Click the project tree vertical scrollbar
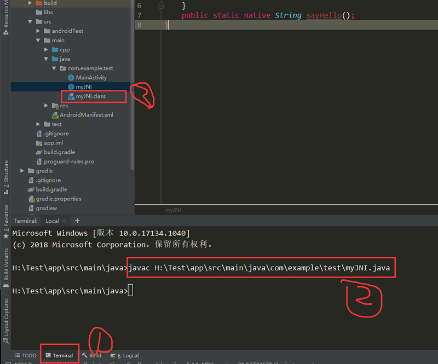438x364 pixels. [x=132, y=85]
